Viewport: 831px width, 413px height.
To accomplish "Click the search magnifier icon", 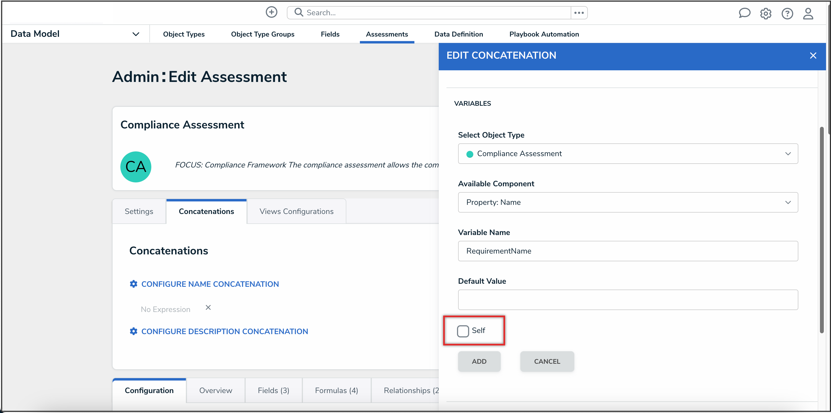I will [299, 12].
